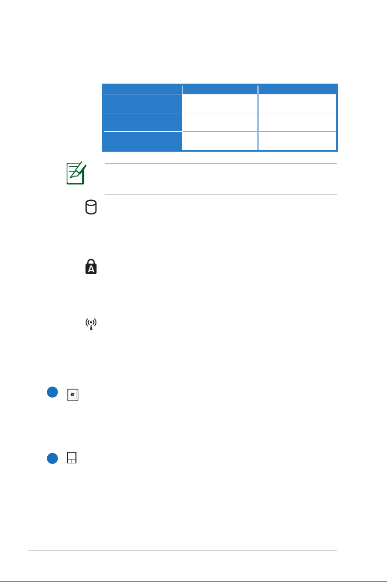Select the touchpad icon
The width and height of the screenshot is (387, 582).
[x=72, y=458]
